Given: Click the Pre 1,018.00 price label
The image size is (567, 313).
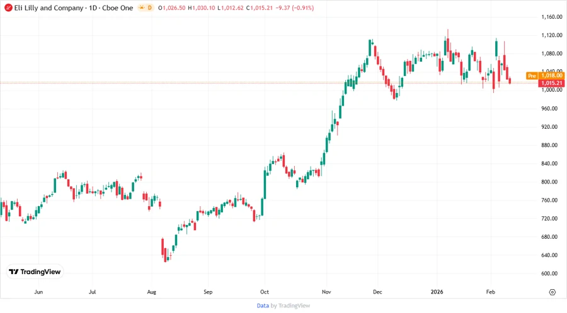Looking at the screenshot, I should pos(546,75).
